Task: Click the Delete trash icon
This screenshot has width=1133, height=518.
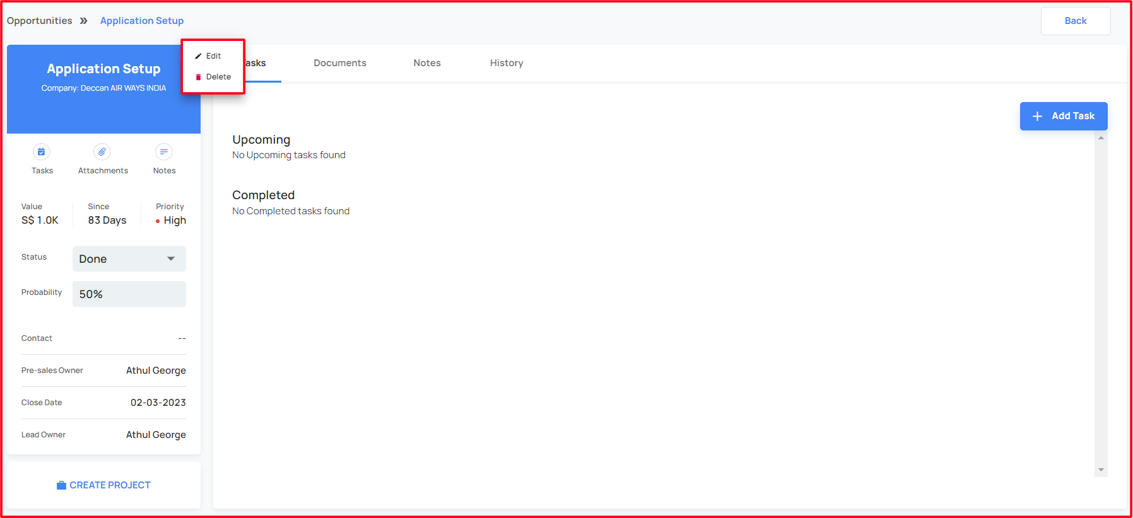Action: pyautogui.click(x=198, y=77)
